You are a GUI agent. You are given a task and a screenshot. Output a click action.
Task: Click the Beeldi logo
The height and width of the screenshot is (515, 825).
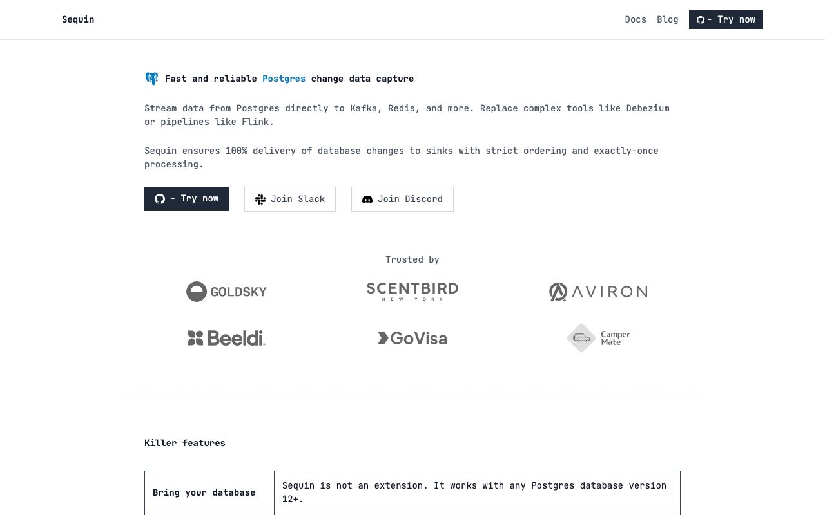(226, 338)
